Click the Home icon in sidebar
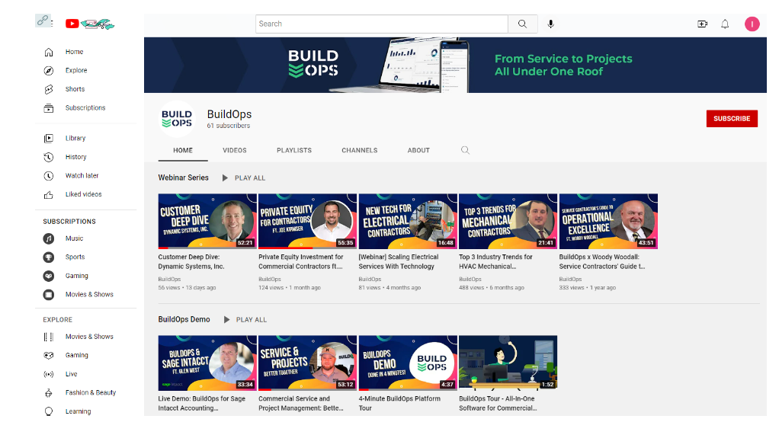Viewport: 779px width, 435px height. (x=48, y=52)
